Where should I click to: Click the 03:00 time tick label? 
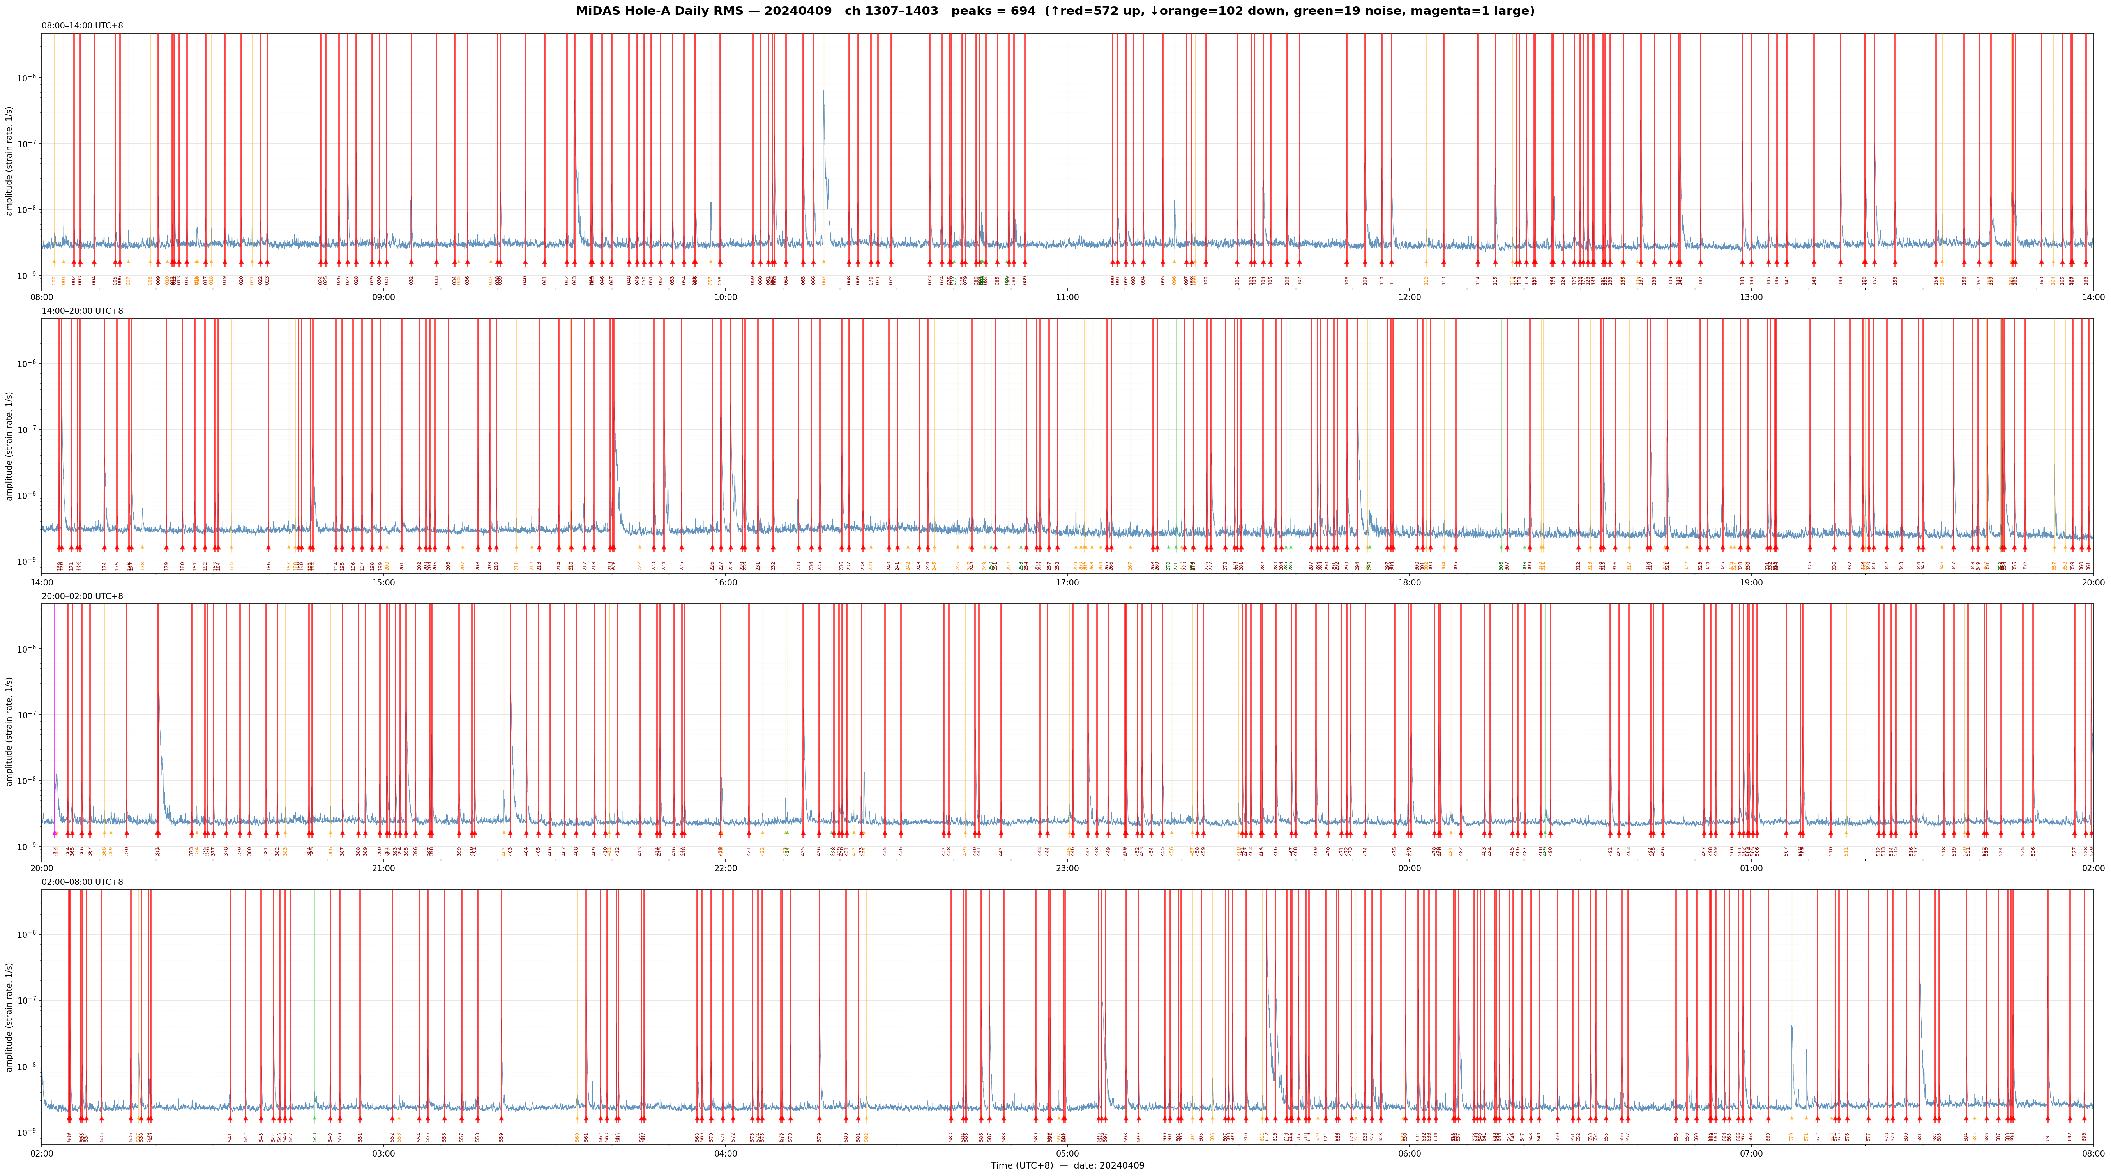[x=383, y=1154]
